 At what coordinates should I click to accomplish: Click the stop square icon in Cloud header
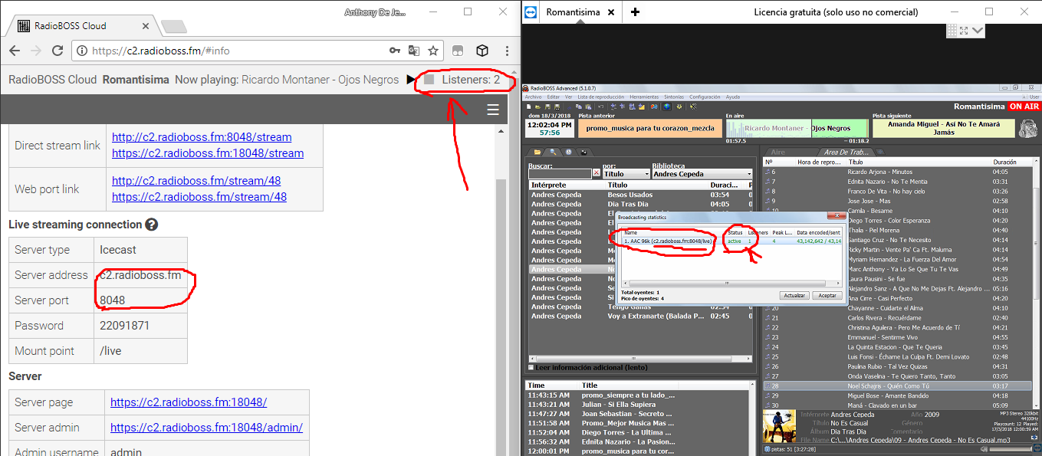point(429,80)
